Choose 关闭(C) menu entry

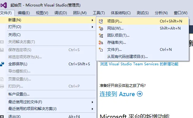48,35
